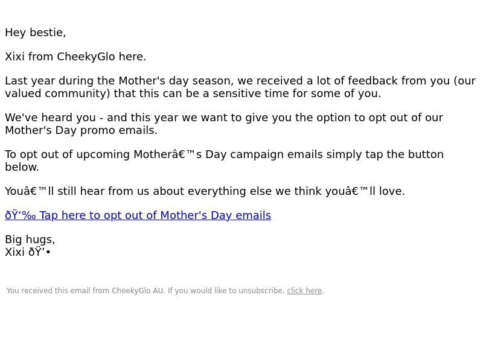Click the word 'below.' after campaign sentence

tap(22, 167)
